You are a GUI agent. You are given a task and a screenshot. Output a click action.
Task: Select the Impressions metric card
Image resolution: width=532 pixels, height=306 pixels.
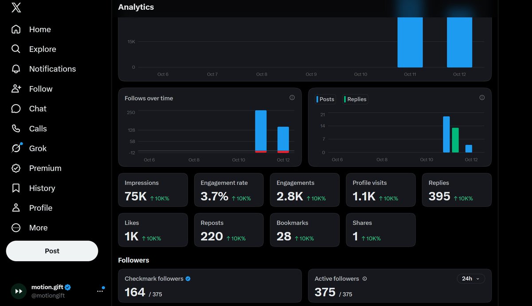click(x=153, y=190)
